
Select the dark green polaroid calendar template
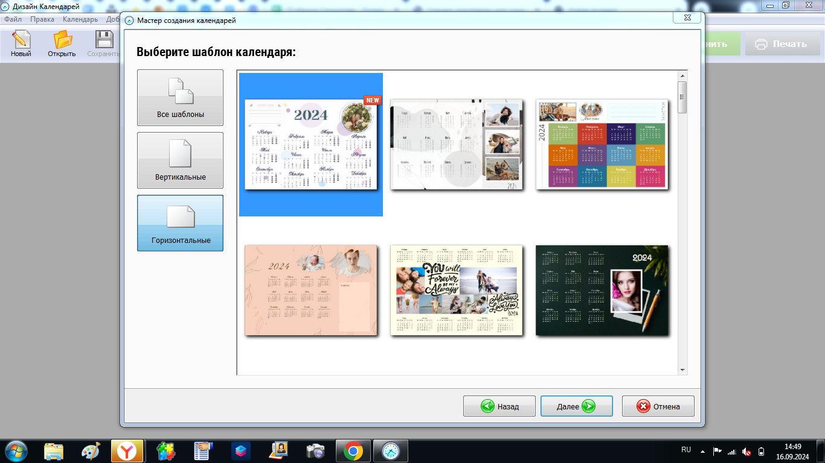point(602,290)
